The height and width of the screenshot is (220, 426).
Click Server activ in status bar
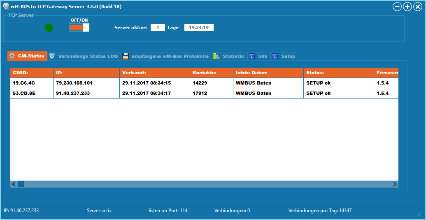click(99, 211)
